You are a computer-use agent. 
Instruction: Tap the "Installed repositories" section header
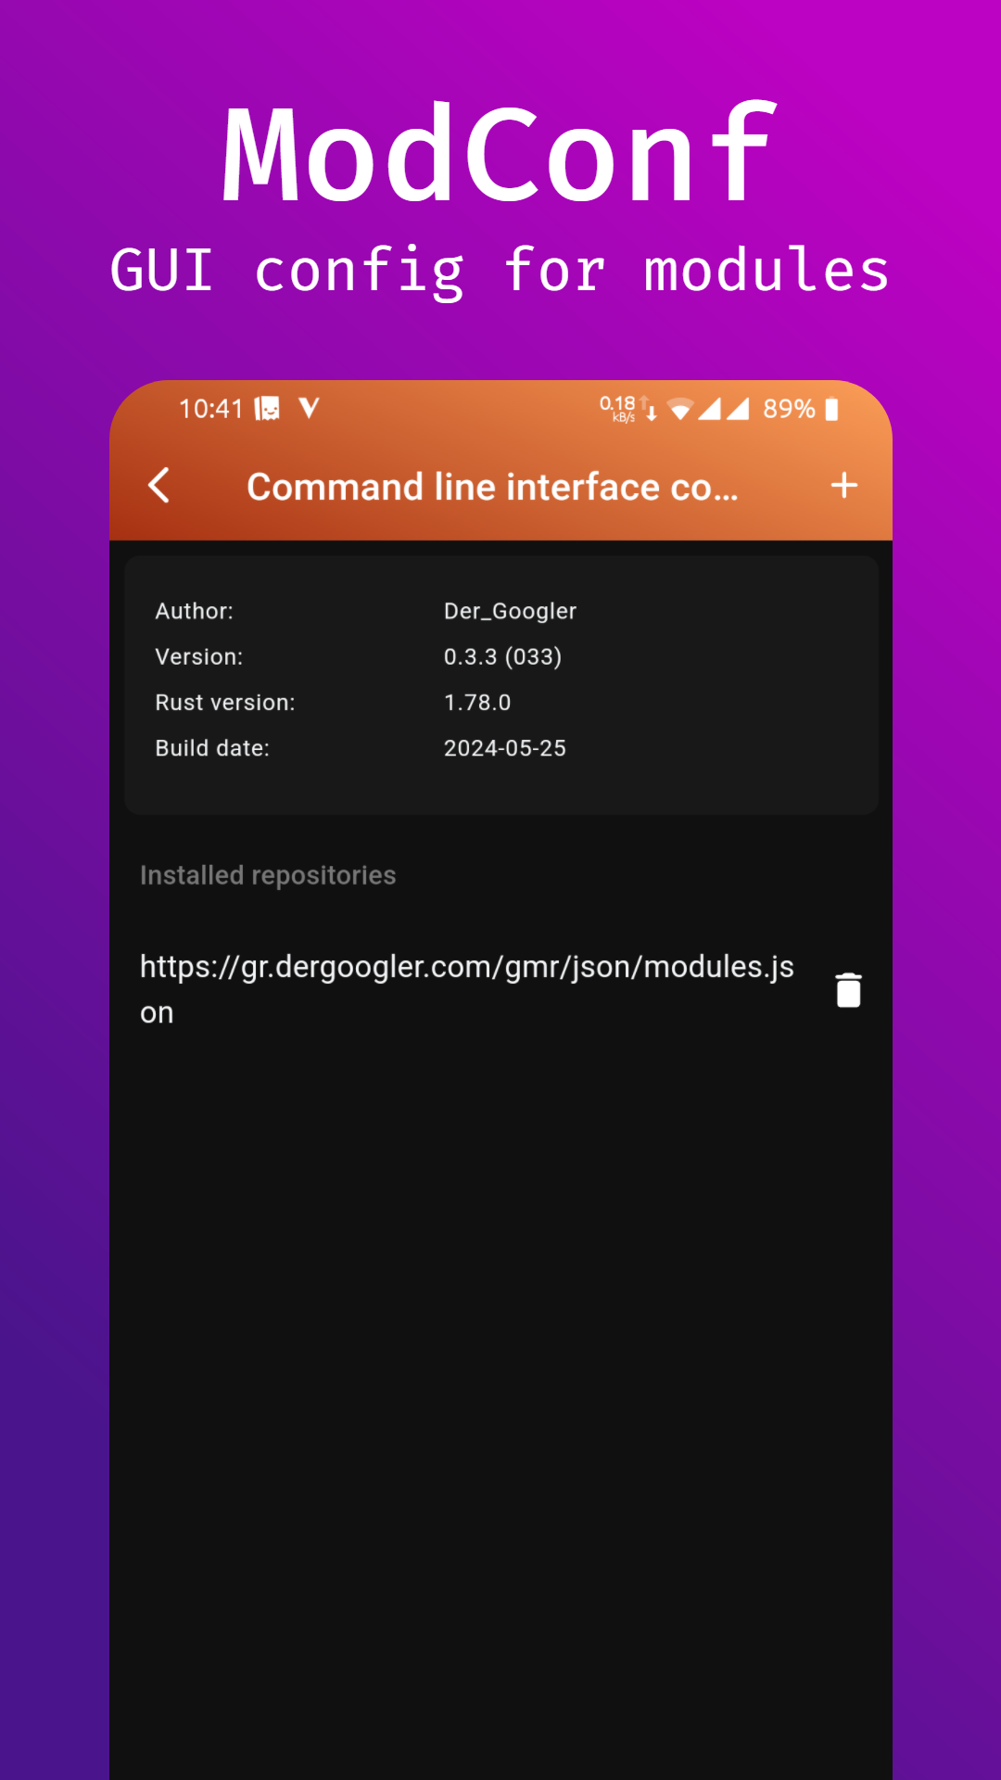click(x=268, y=875)
